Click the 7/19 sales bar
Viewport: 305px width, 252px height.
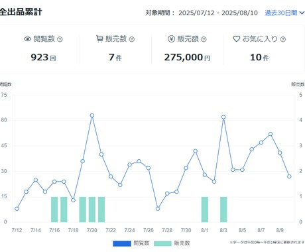click(x=83, y=210)
